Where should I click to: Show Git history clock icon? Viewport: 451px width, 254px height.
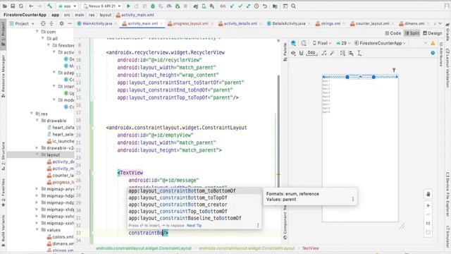[x=257, y=6]
